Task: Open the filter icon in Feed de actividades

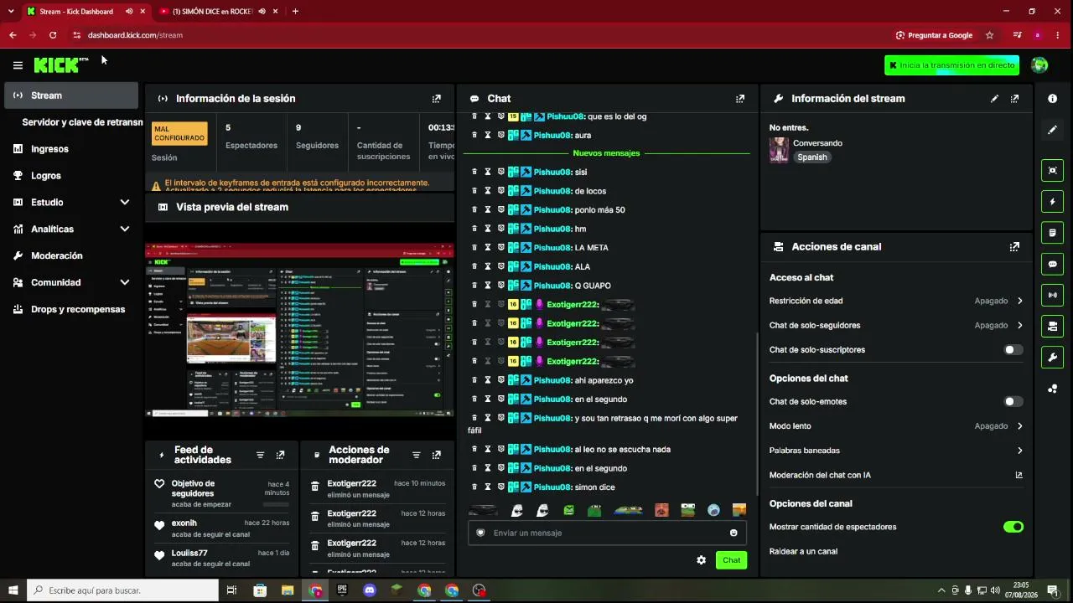Action: (x=260, y=455)
